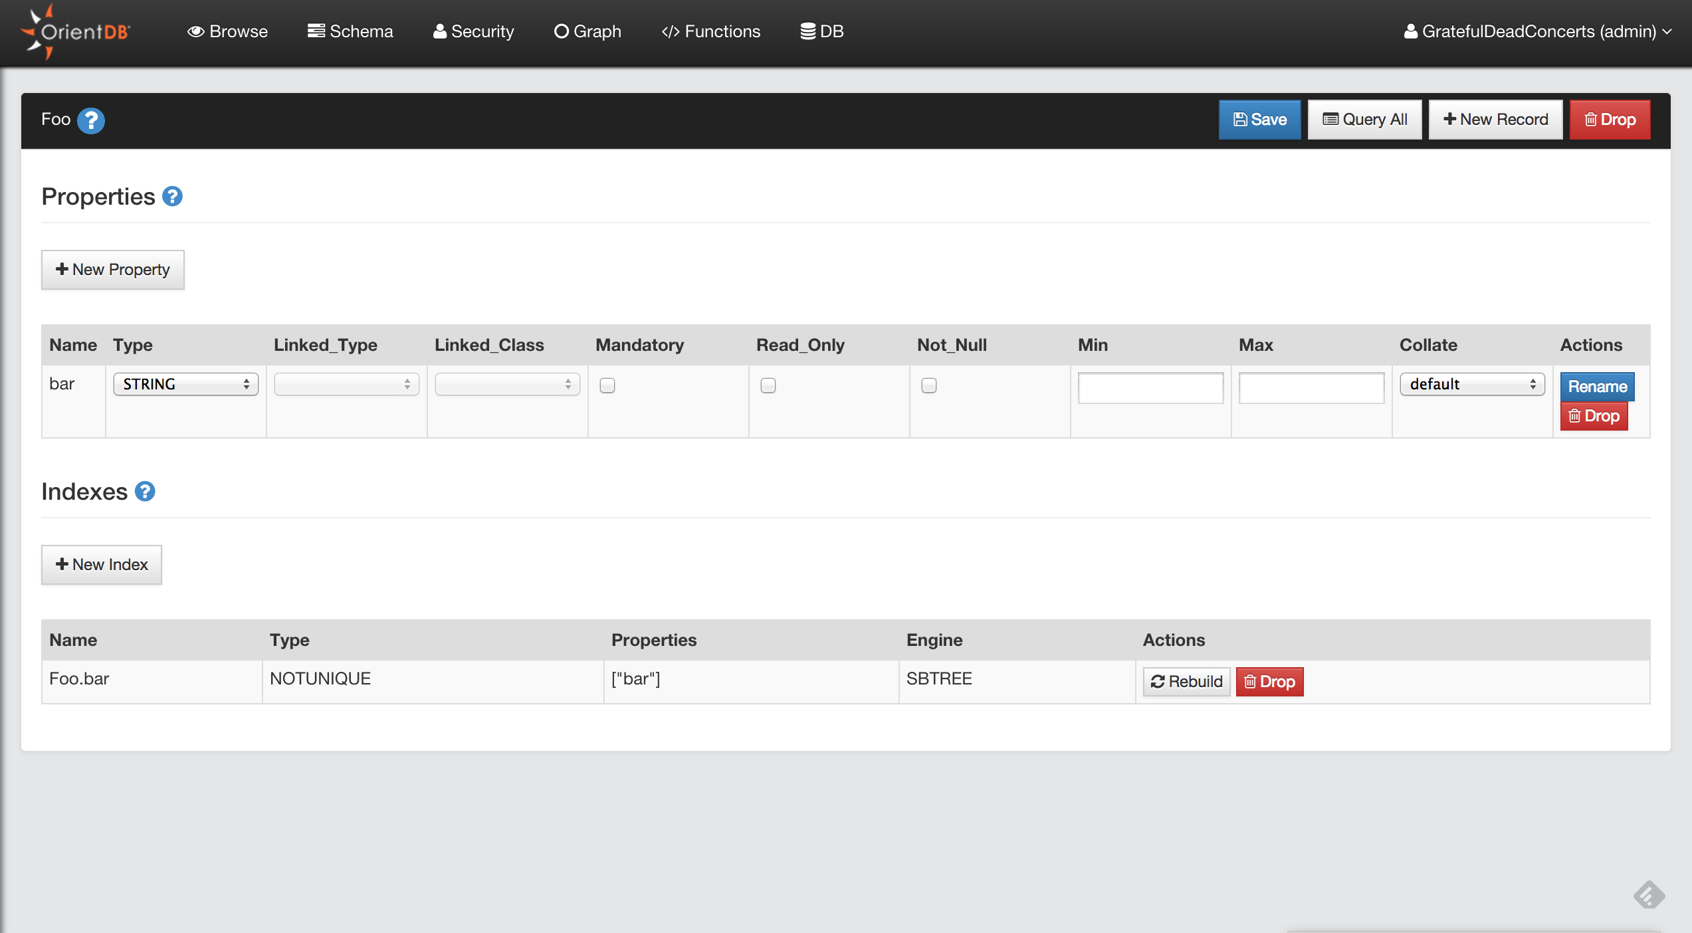Expand GratefulDeadConcerts admin user menu
Viewport: 1692px width, 933px height.
pyautogui.click(x=1537, y=31)
